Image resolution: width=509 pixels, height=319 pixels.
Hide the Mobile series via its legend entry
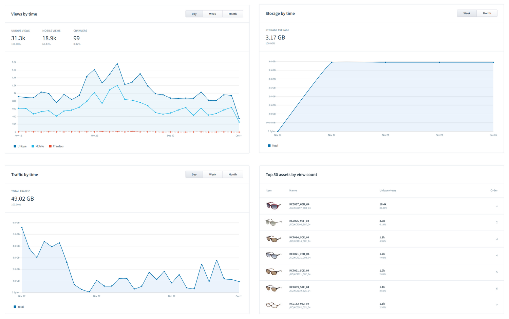click(38, 146)
